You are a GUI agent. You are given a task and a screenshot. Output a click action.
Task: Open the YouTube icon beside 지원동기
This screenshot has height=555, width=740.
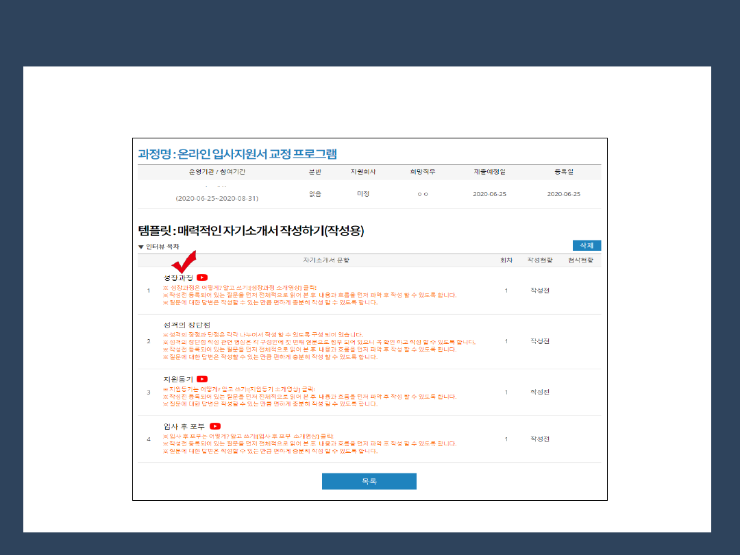[x=202, y=379]
